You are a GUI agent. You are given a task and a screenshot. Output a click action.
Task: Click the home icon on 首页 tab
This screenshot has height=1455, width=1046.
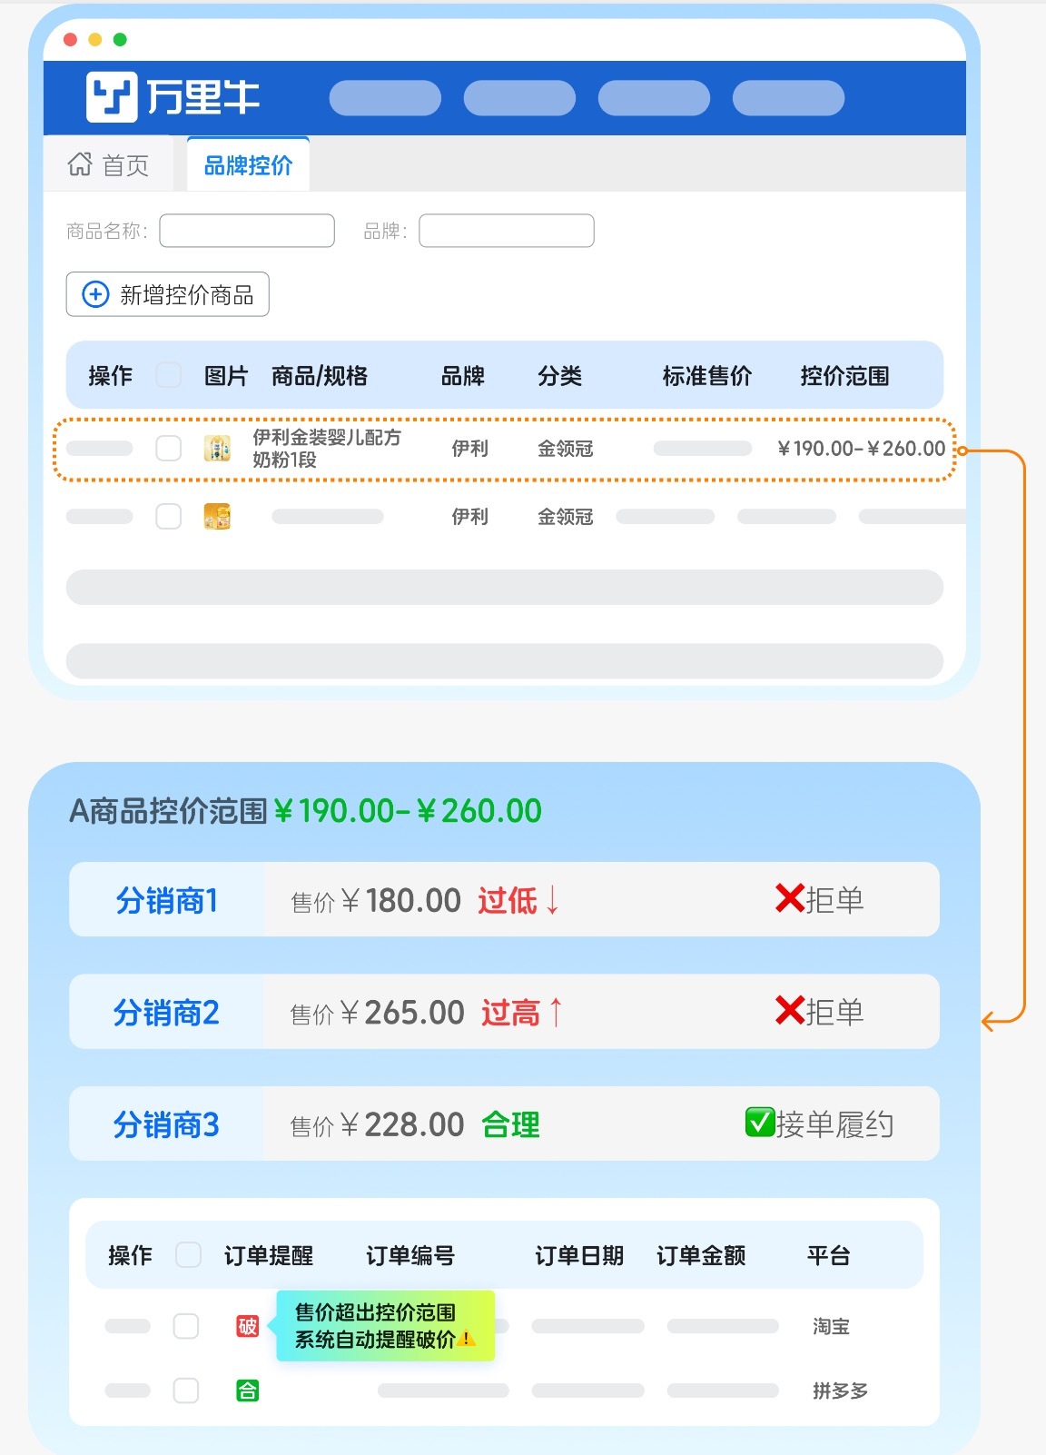coord(80,164)
